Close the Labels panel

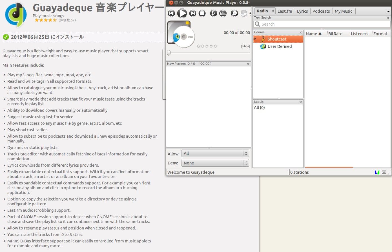[x=301, y=102]
